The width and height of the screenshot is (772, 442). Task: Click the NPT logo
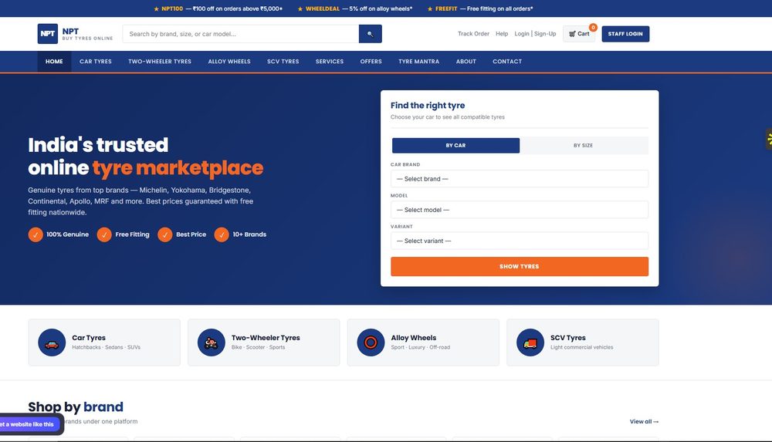point(48,34)
